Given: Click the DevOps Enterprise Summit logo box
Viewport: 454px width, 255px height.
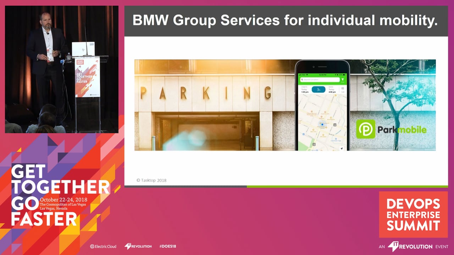Looking at the screenshot, I should (413, 215).
